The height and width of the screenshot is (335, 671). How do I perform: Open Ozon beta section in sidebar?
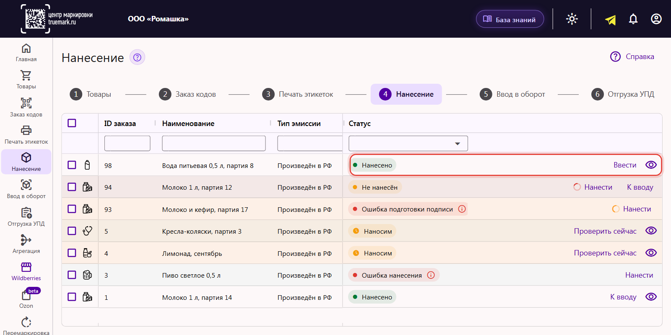(x=26, y=299)
